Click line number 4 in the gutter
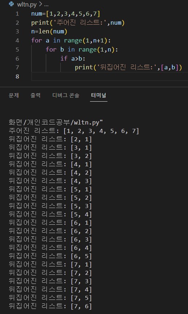This screenshot has width=188, height=314. pyautogui.click(x=17, y=41)
